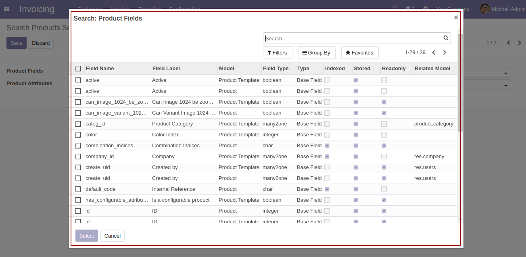Screen dimensions: 526x257
Task: Select checkbox for can_image_1024_be_zoomed row
Action: point(78,102)
